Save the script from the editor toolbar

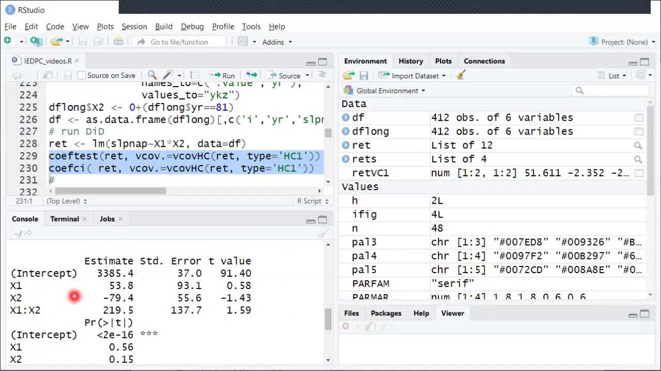tap(68, 76)
